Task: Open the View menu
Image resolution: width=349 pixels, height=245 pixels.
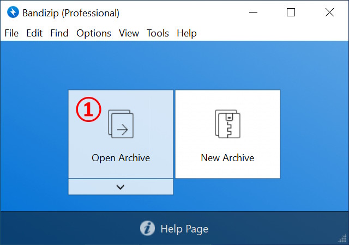Action: tap(129, 33)
